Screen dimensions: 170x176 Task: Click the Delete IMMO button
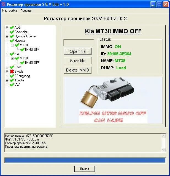tap(78, 70)
